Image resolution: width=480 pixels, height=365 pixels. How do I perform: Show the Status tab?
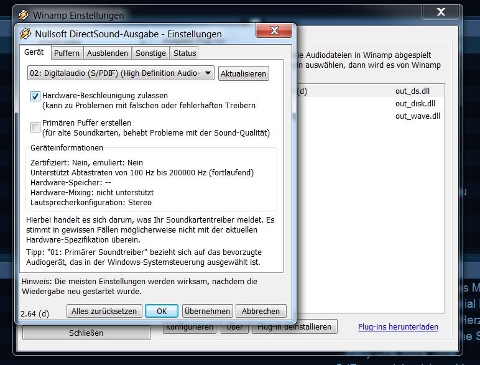(185, 53)
